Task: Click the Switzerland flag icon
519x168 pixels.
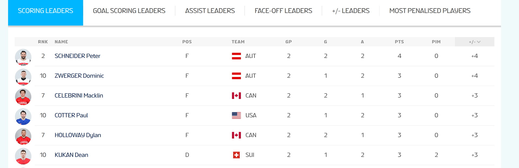Action: (236, 155)
